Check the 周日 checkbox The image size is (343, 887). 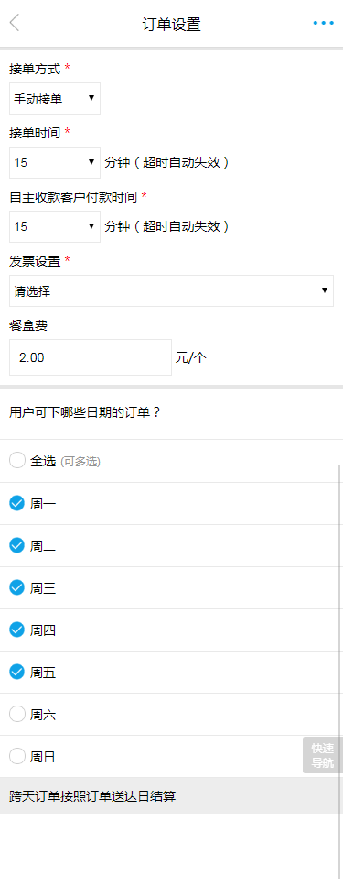click(x=17, y=756)
